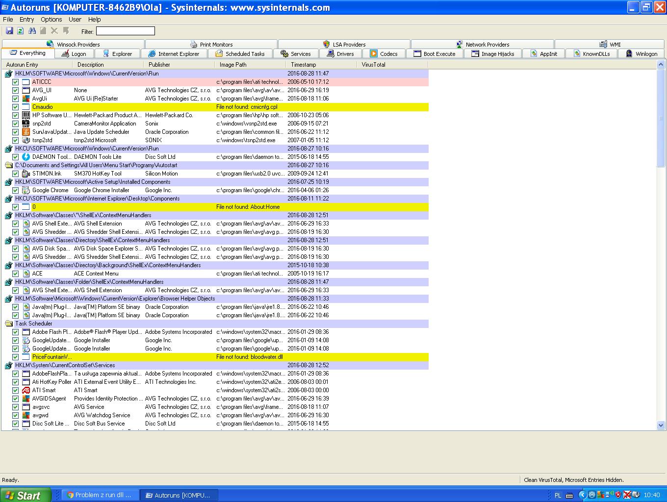Click the SunJavaUpdate Java icon
Image resolution: width=667 pixels, height=502 pixels.
[x=26, y=132]
